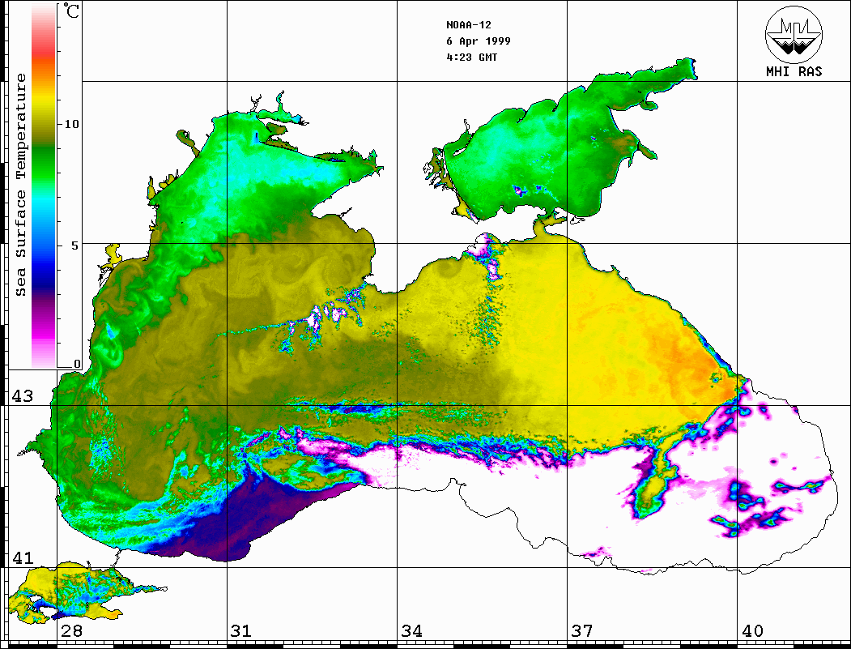The width and height of the screenshot is (851, 649).
Task: Click the '5' tick label on the scale
Action: tap(75, 246)
